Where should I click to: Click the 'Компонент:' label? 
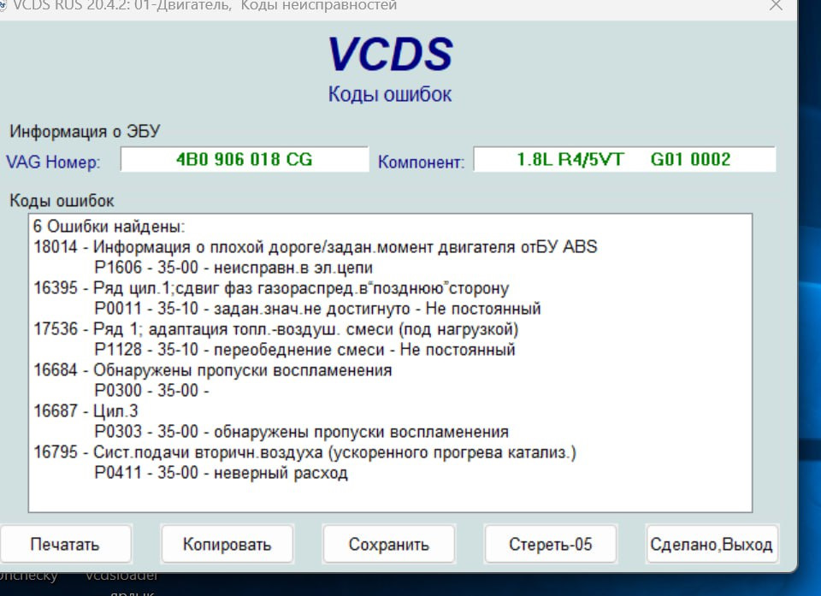pyautogui.click(x=421, y=162)
